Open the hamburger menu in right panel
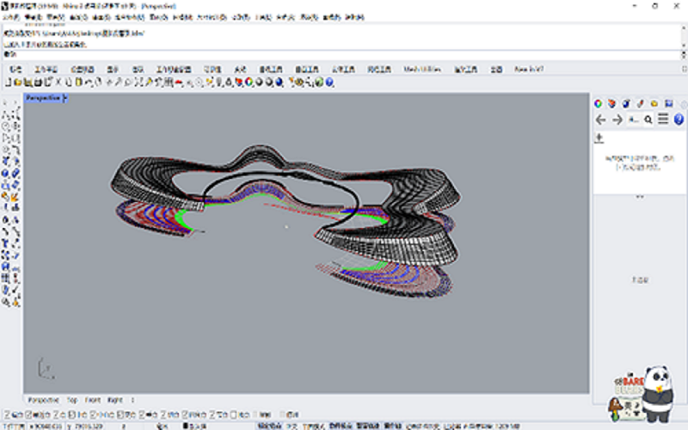This screenshot has width=688, height=430. click(663, 119)
